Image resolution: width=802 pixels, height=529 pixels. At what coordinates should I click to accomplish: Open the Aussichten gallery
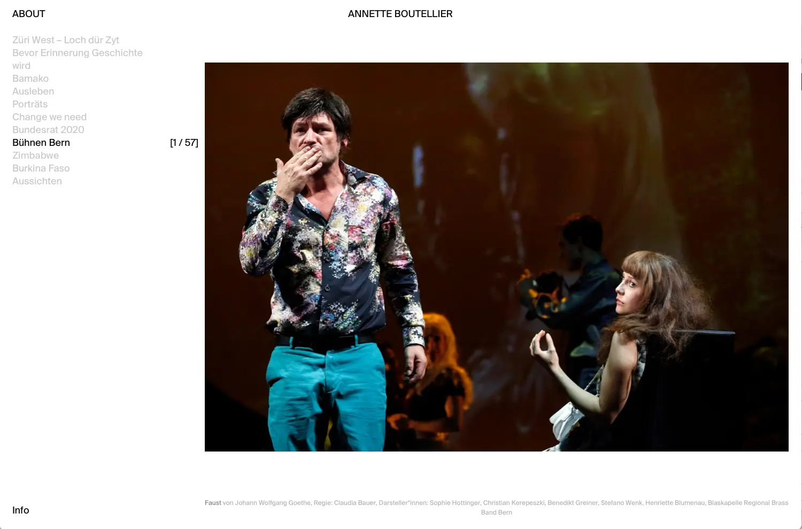pos(37,181)
